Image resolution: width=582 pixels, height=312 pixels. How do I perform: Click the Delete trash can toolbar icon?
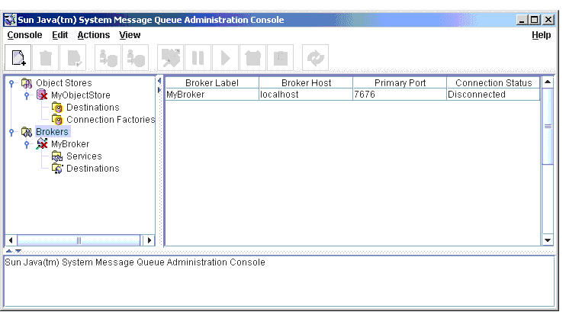point(45,58)
